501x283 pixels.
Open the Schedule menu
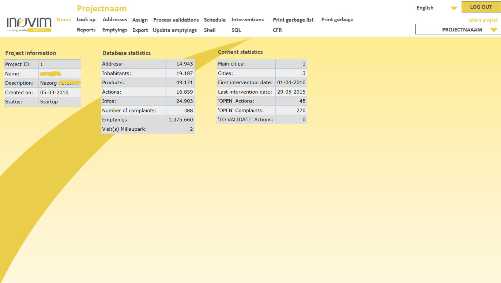[x=215, y=20]
